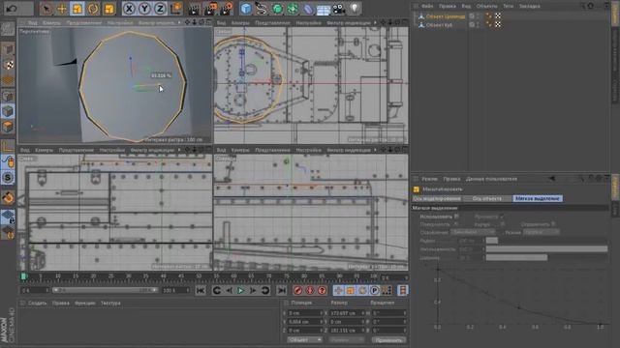Toggle the Z axis lock
620x348 pixels.
[160, 9]
